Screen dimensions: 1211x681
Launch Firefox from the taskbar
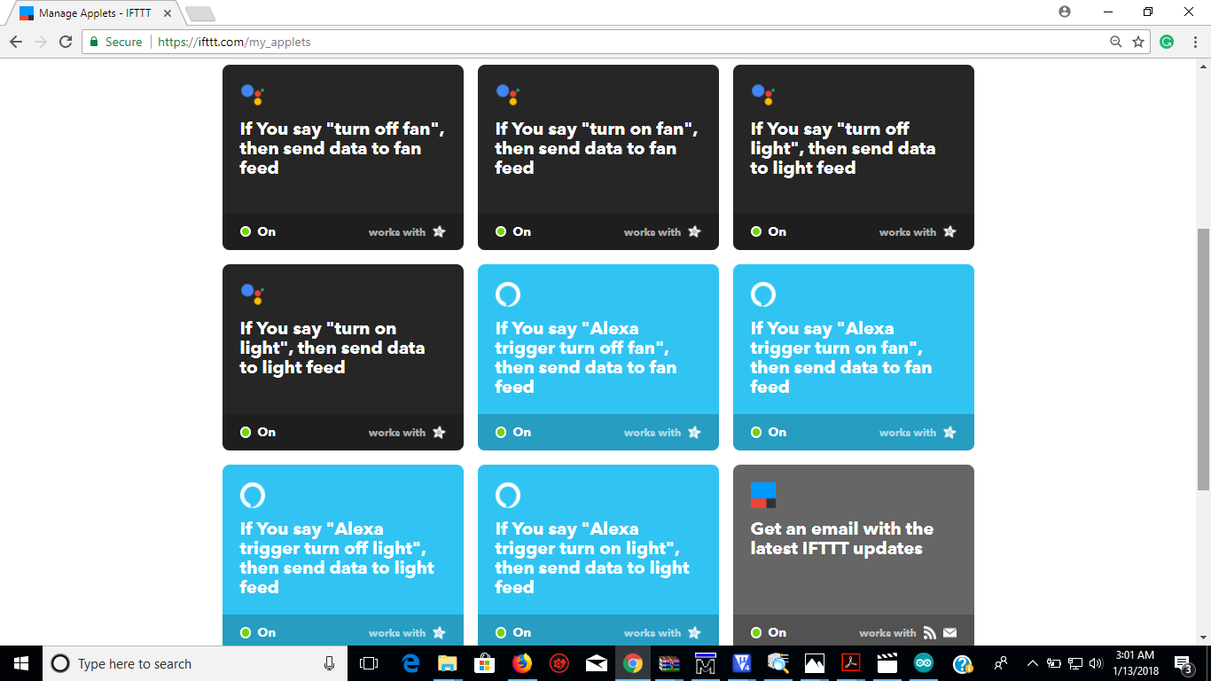pyautogui.click(x=521, y=663)
